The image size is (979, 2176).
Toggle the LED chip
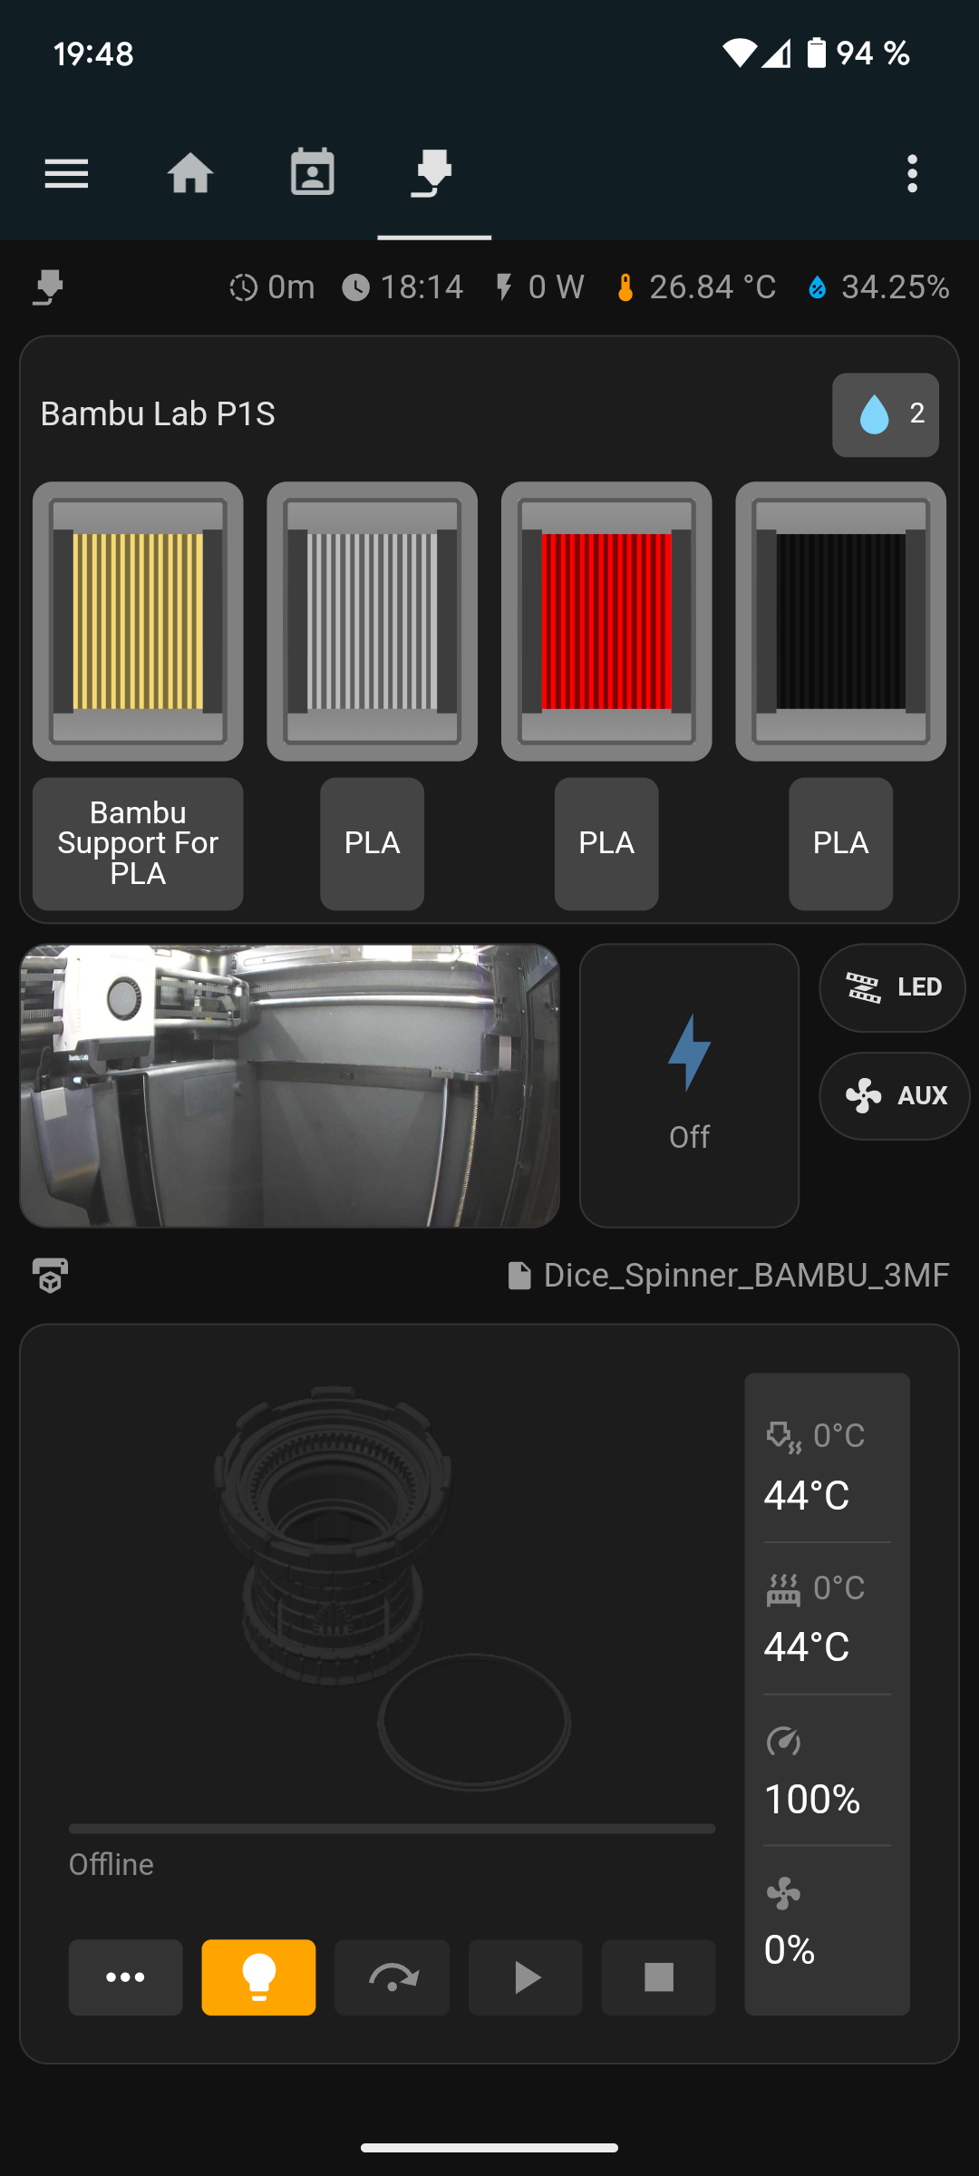[x=892, y=987]
